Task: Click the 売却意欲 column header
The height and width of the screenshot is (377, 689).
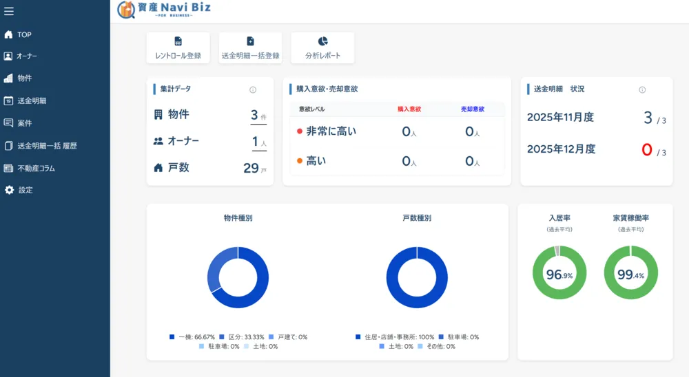Action: click(x=473, y=109)
